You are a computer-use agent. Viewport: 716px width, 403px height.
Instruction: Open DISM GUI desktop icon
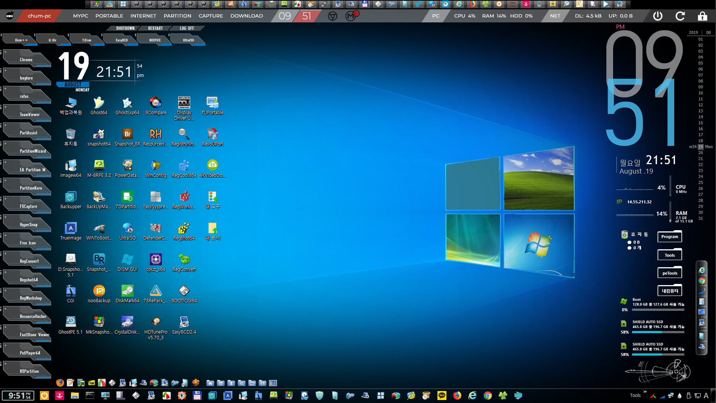click(x=127, y=262)
